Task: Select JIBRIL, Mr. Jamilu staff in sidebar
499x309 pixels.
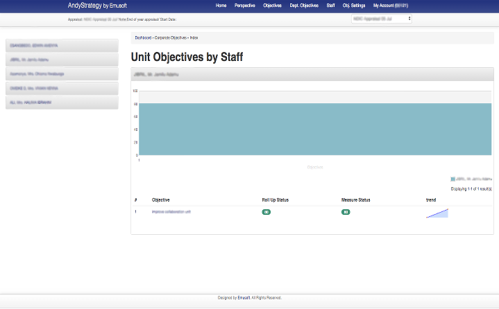Action: pos(62,60)
